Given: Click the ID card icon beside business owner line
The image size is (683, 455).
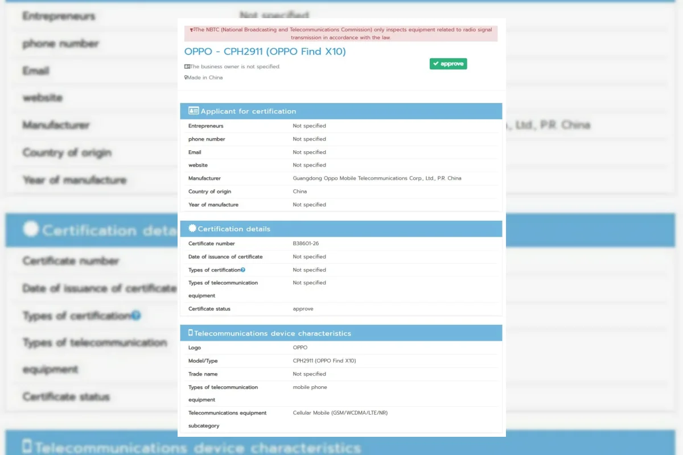Looking at the screenshot, I should coord(187,67).
